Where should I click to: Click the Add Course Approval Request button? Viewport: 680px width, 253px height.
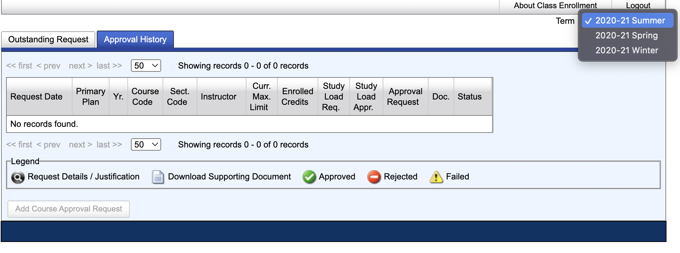pos(69,209)
